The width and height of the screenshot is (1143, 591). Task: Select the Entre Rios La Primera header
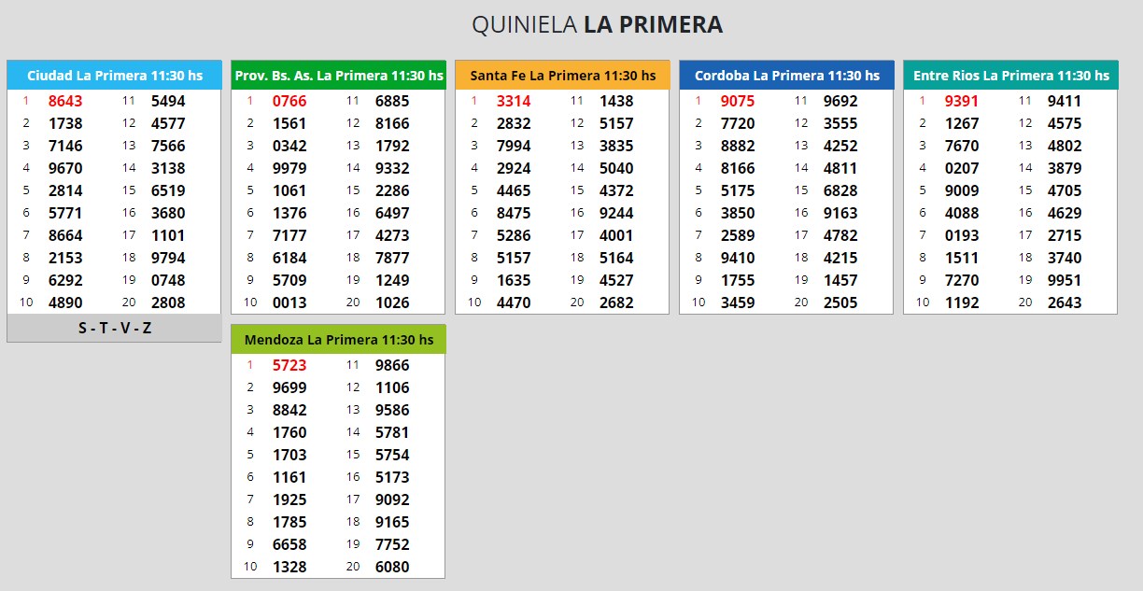(x=1010, y=76)
